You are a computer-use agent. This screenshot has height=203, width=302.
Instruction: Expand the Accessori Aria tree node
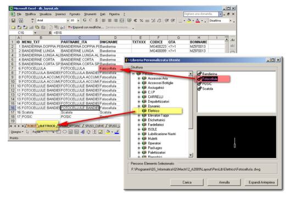(x=139, y=78)
